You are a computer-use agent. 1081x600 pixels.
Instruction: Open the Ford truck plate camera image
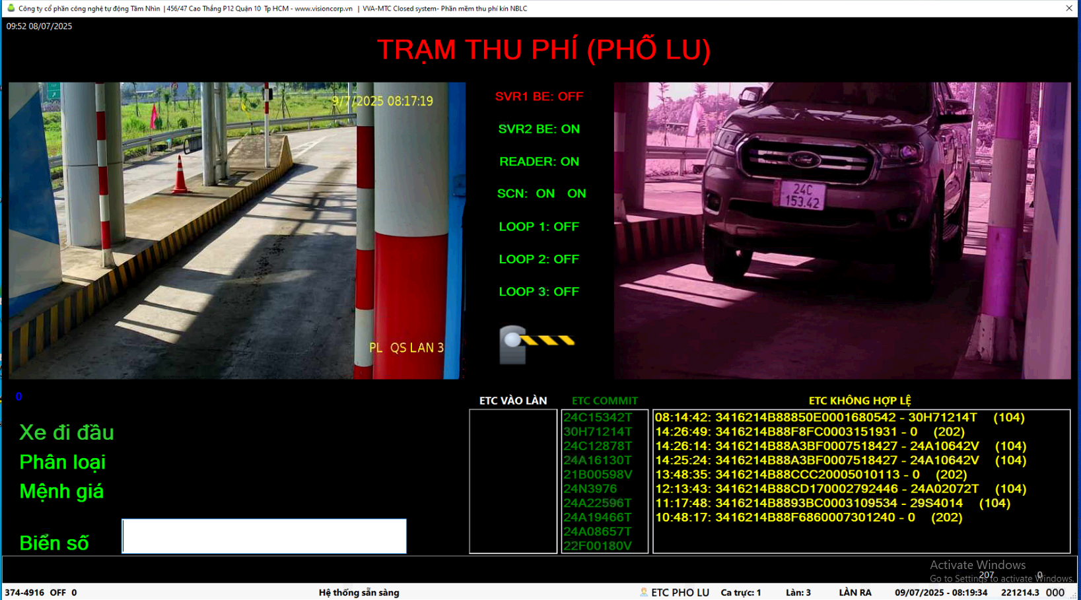(842, 230)
